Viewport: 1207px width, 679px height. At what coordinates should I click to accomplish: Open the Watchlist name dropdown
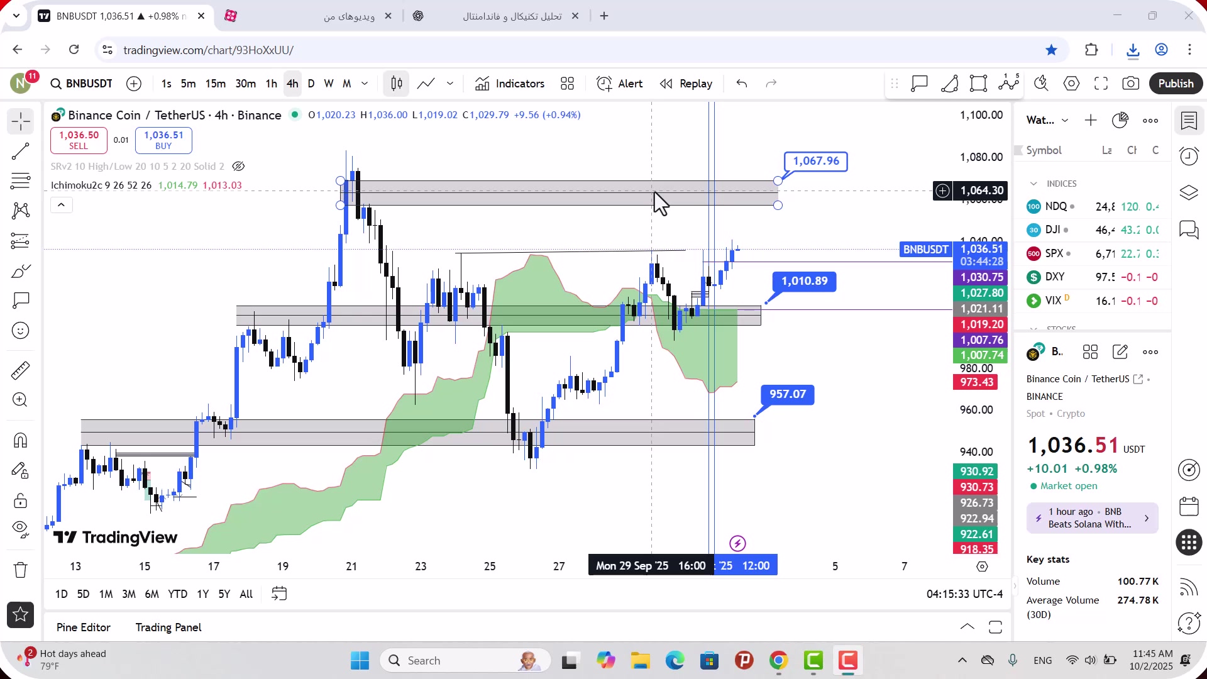coord(1047,121)
